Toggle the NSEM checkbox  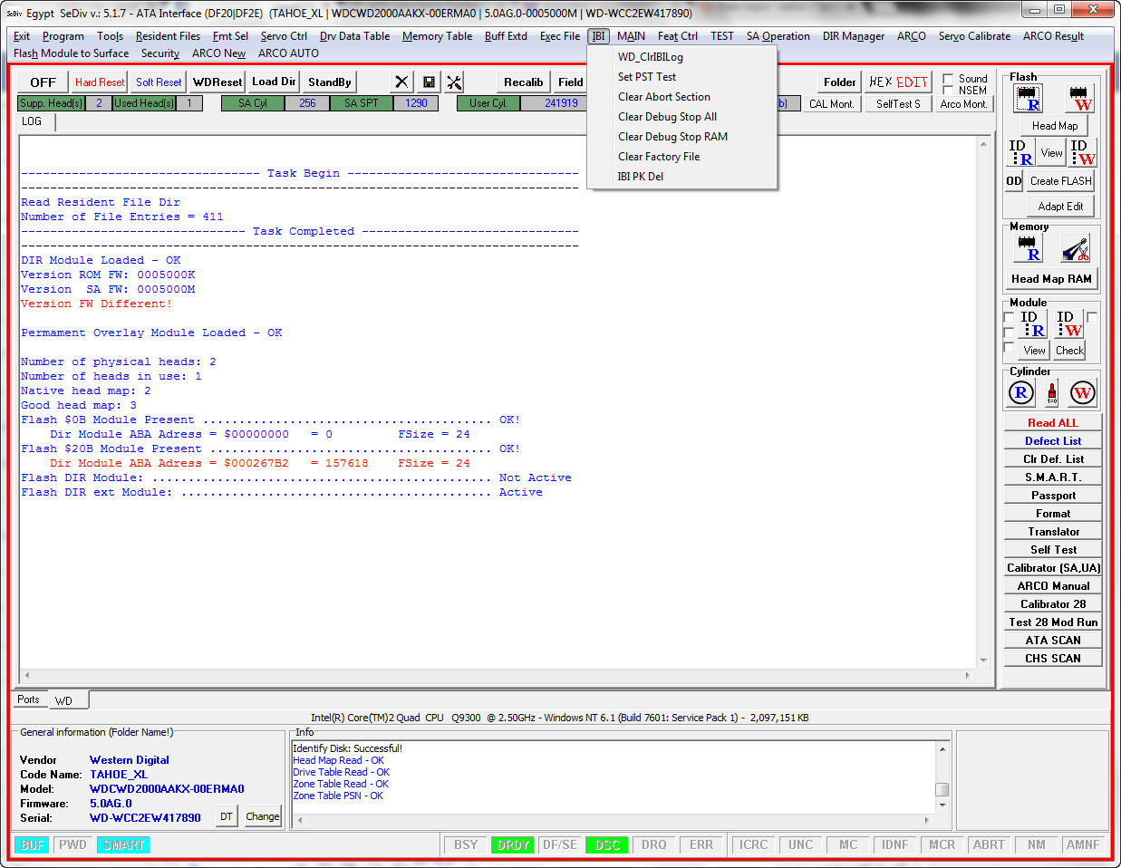(x=948, y=90)
